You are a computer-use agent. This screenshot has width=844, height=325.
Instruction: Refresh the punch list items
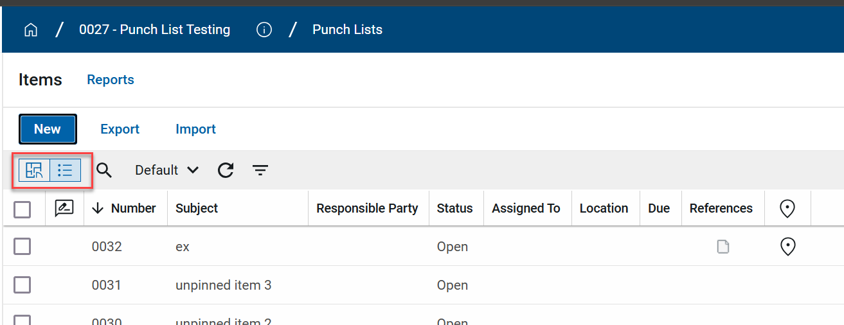(x=226, y=170)
